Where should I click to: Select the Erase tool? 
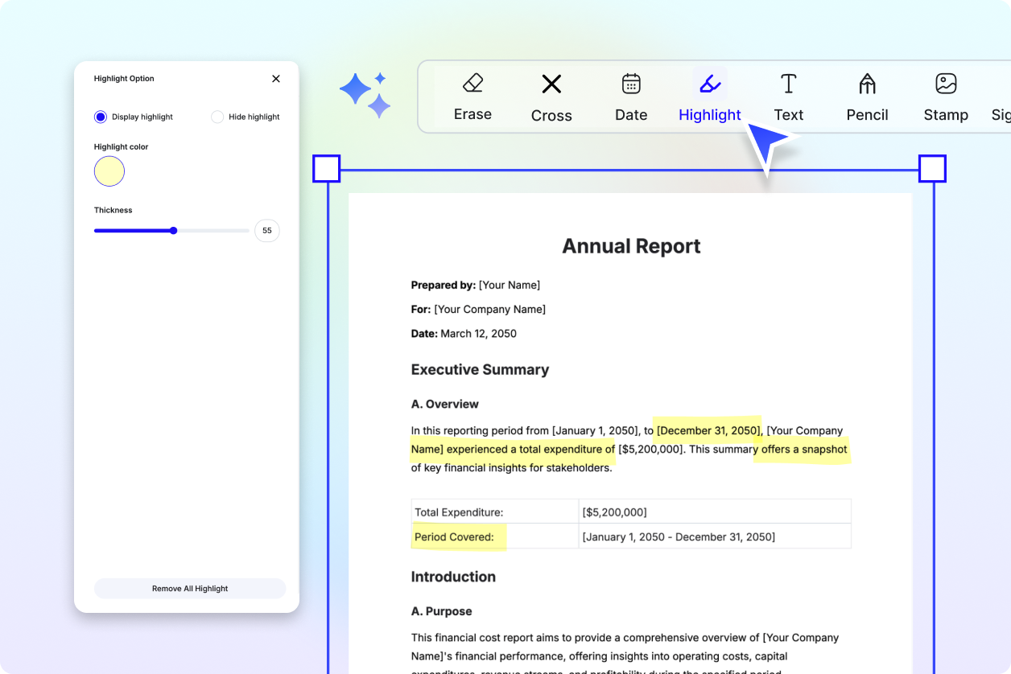[x=472, y=95]
